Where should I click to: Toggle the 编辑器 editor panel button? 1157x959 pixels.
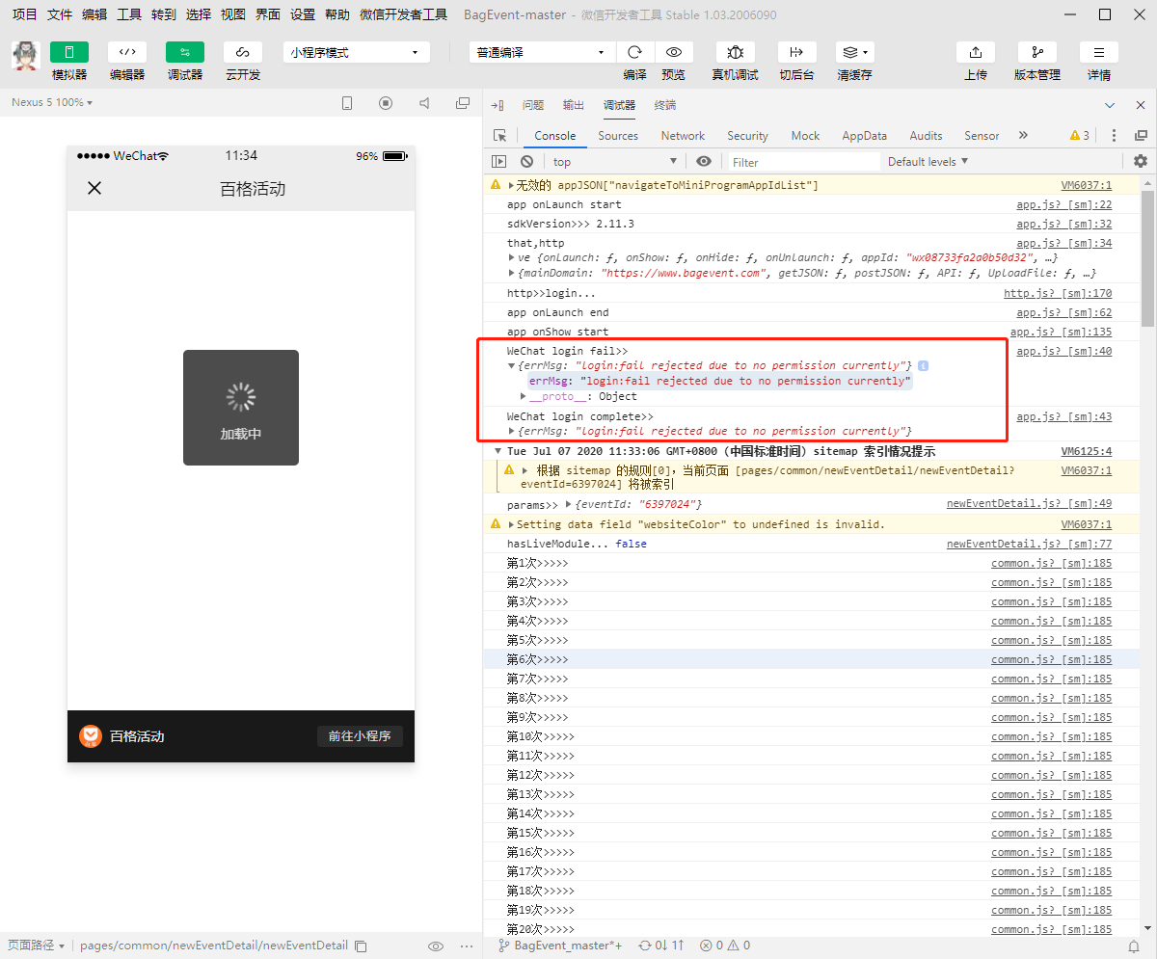127,52
